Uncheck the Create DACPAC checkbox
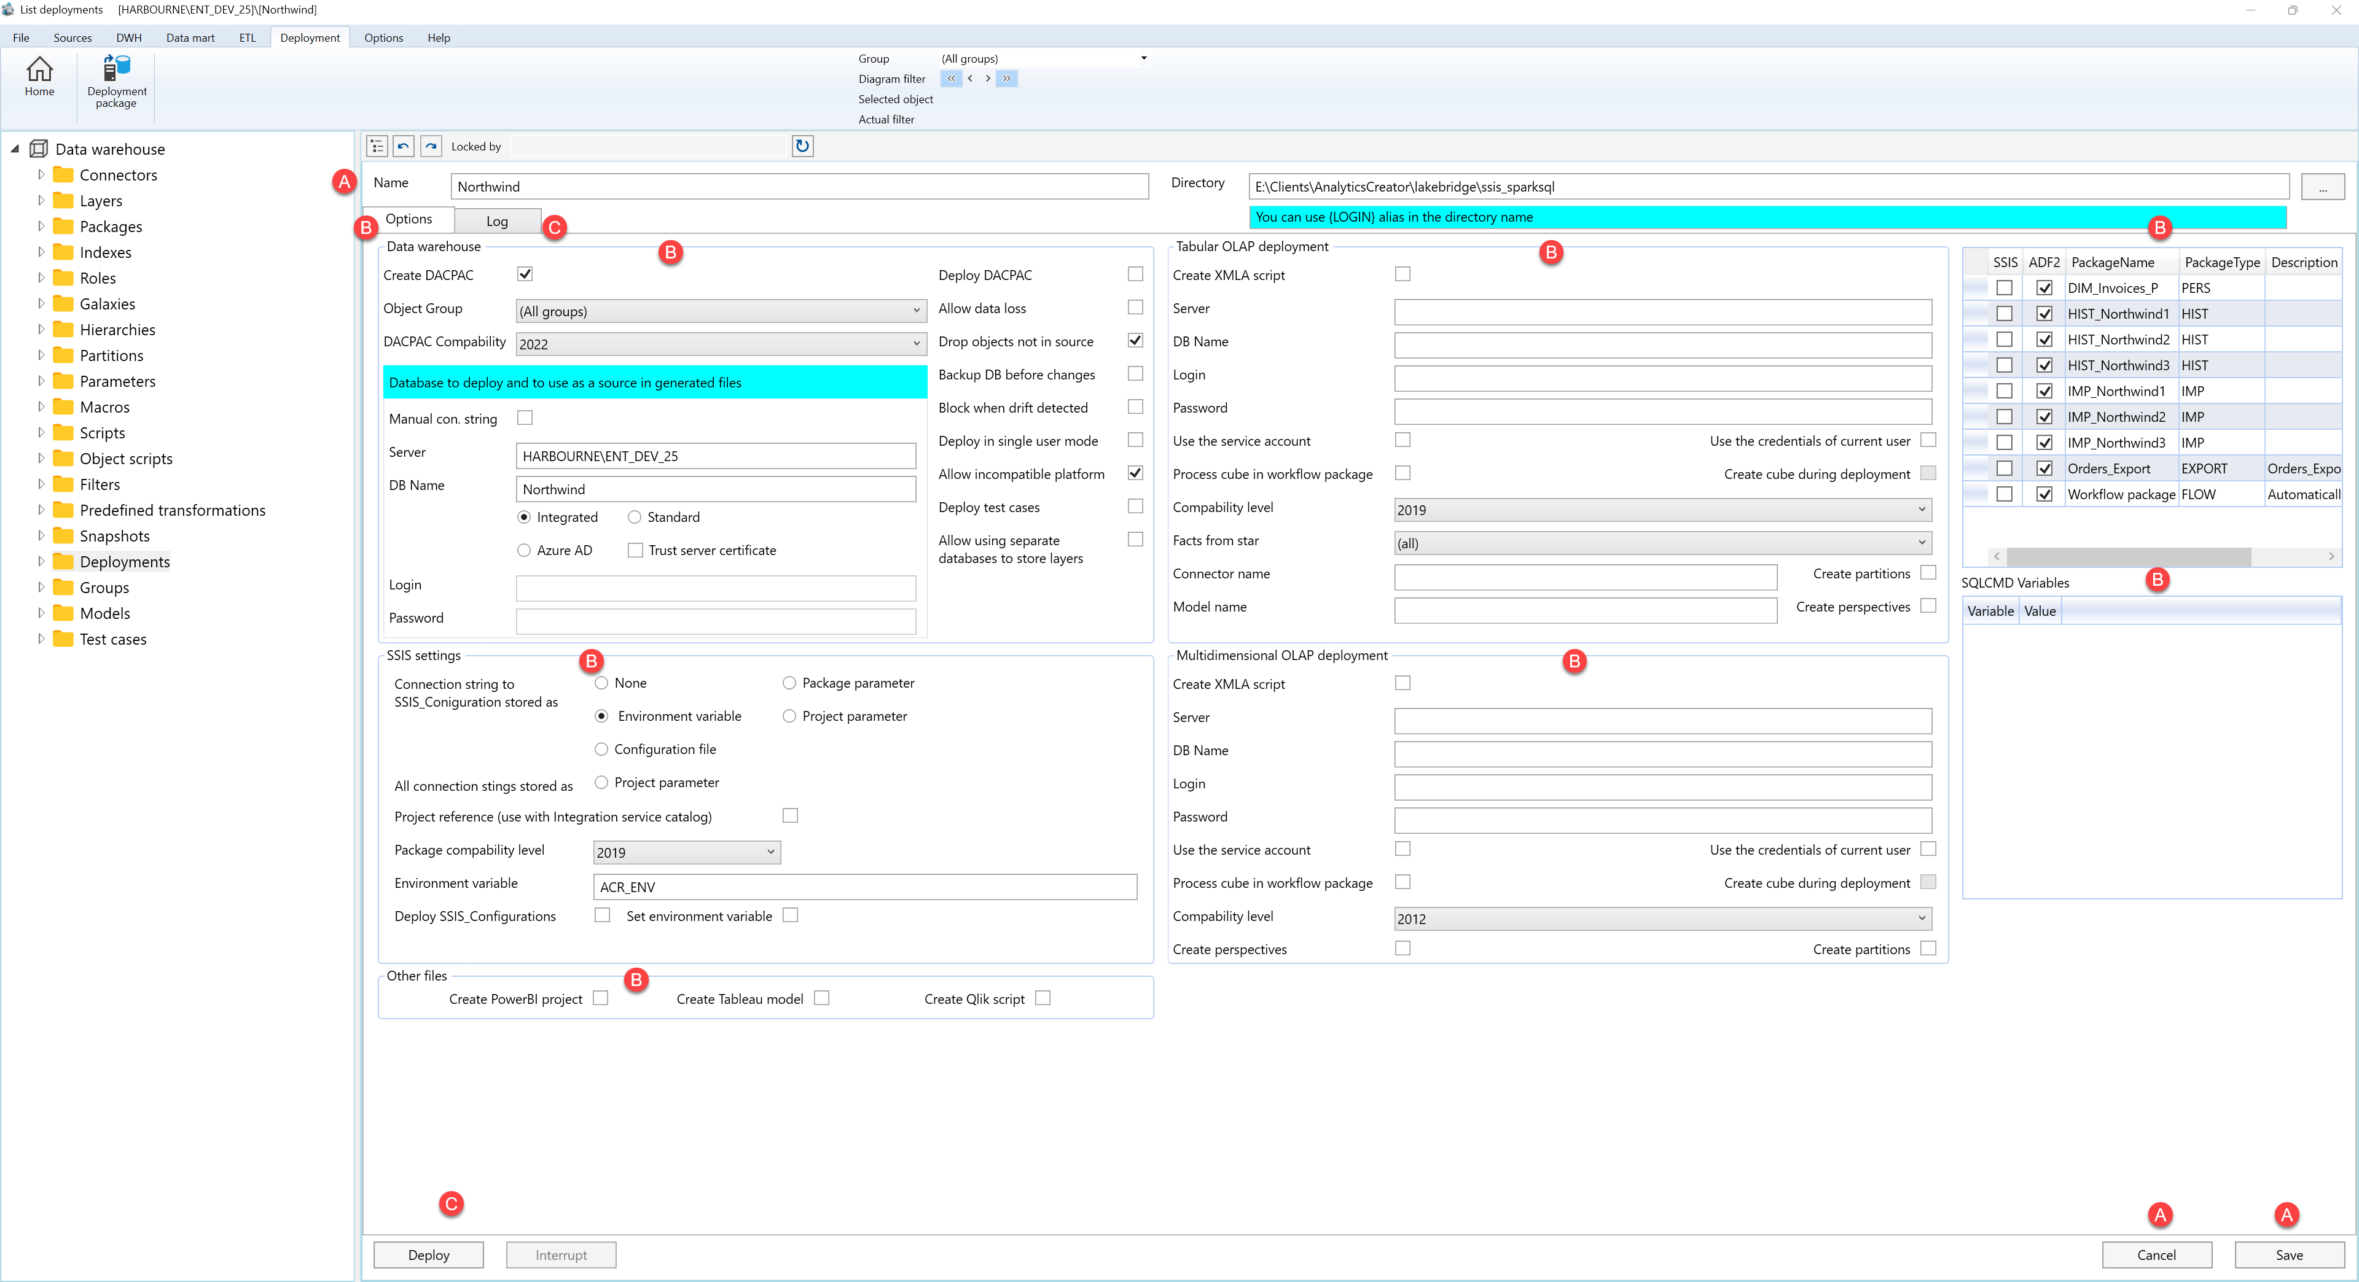The height and width of the screenshot is (1282, 2359). (x=525, y=274)
